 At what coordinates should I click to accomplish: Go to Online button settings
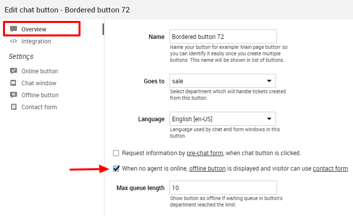click(x=39, y=71)
